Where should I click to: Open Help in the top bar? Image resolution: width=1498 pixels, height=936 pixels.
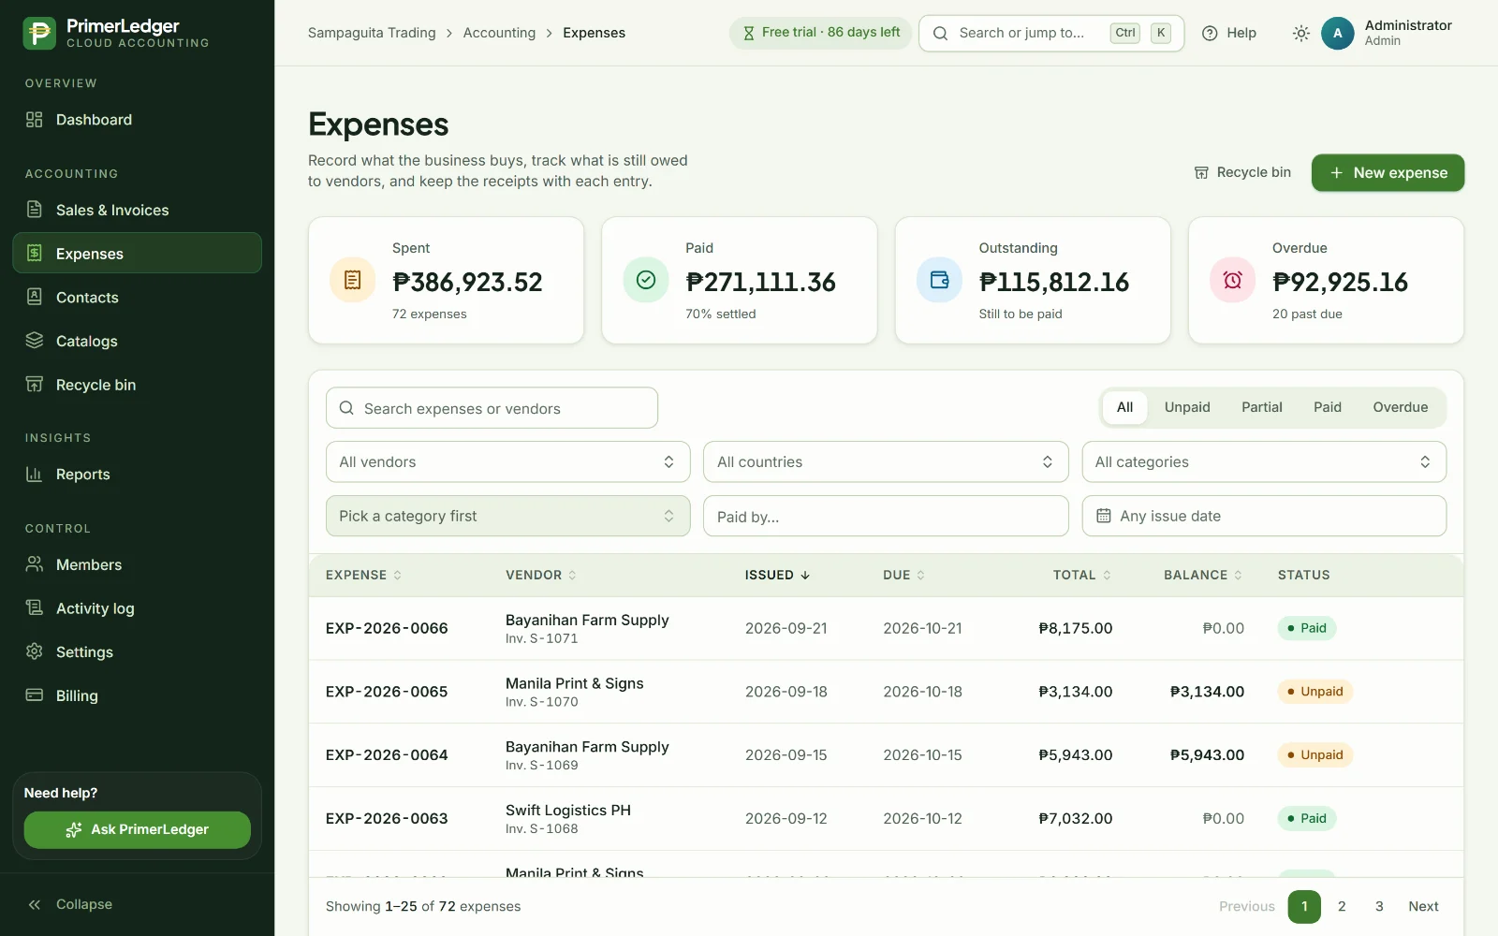click(x=1229, y=33)
